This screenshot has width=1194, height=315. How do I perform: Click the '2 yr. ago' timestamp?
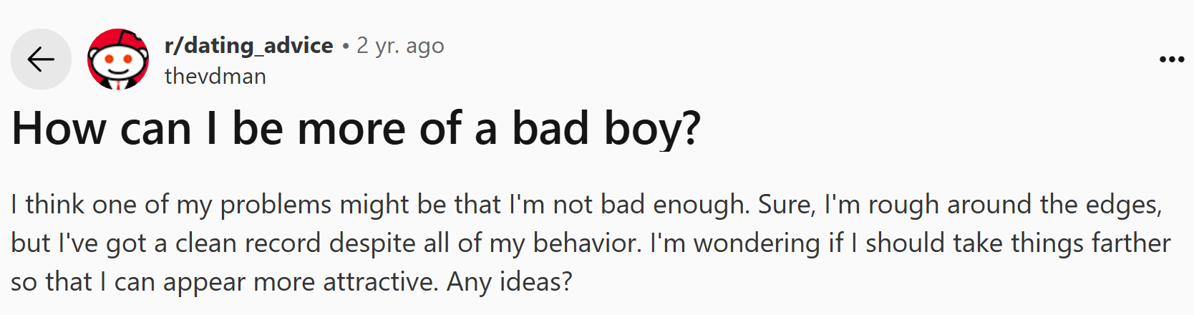pos(400,45)
